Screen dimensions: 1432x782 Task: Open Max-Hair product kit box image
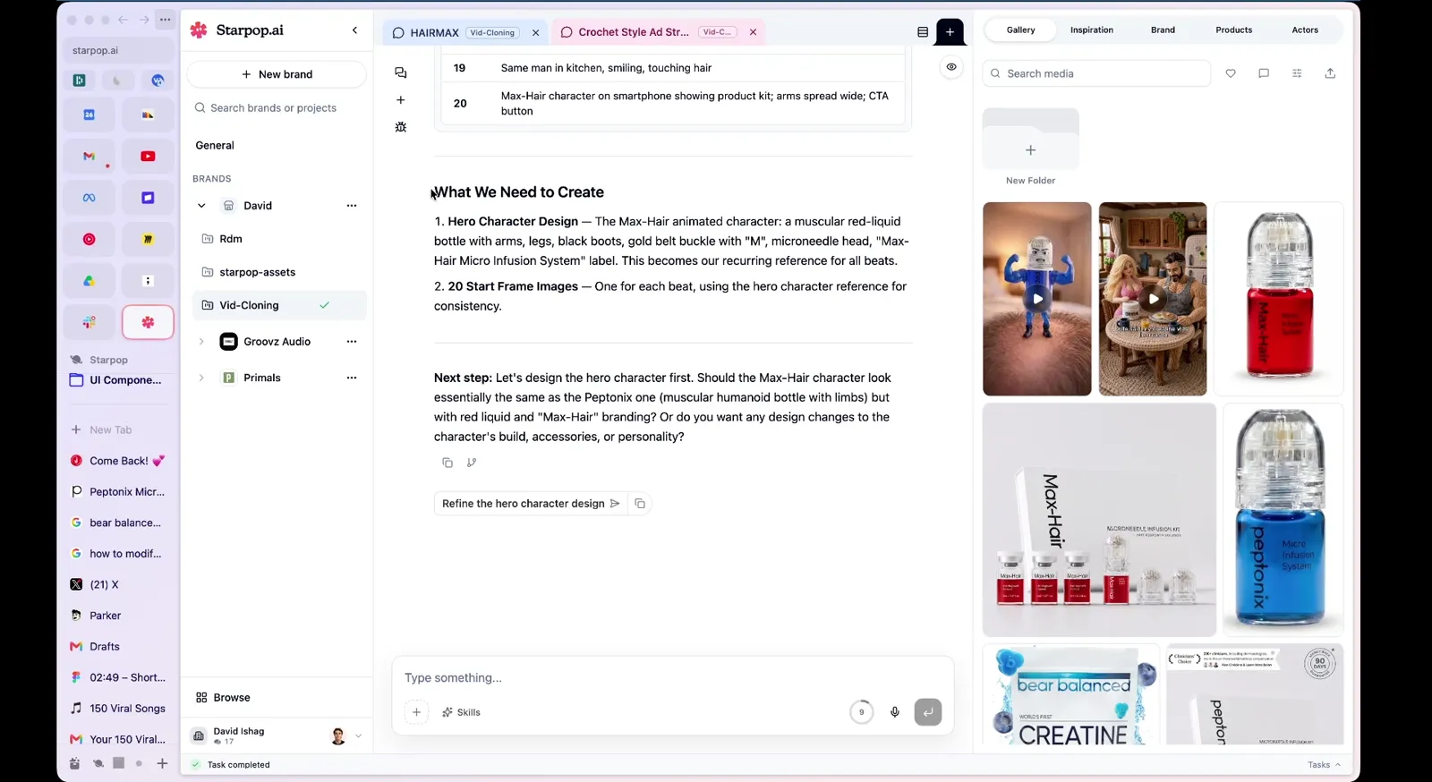pos(1099,520)
